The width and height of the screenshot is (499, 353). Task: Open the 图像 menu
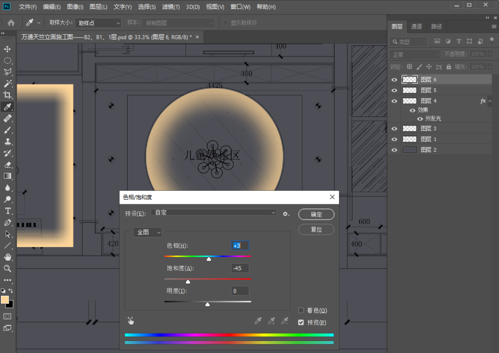(75, 6)
